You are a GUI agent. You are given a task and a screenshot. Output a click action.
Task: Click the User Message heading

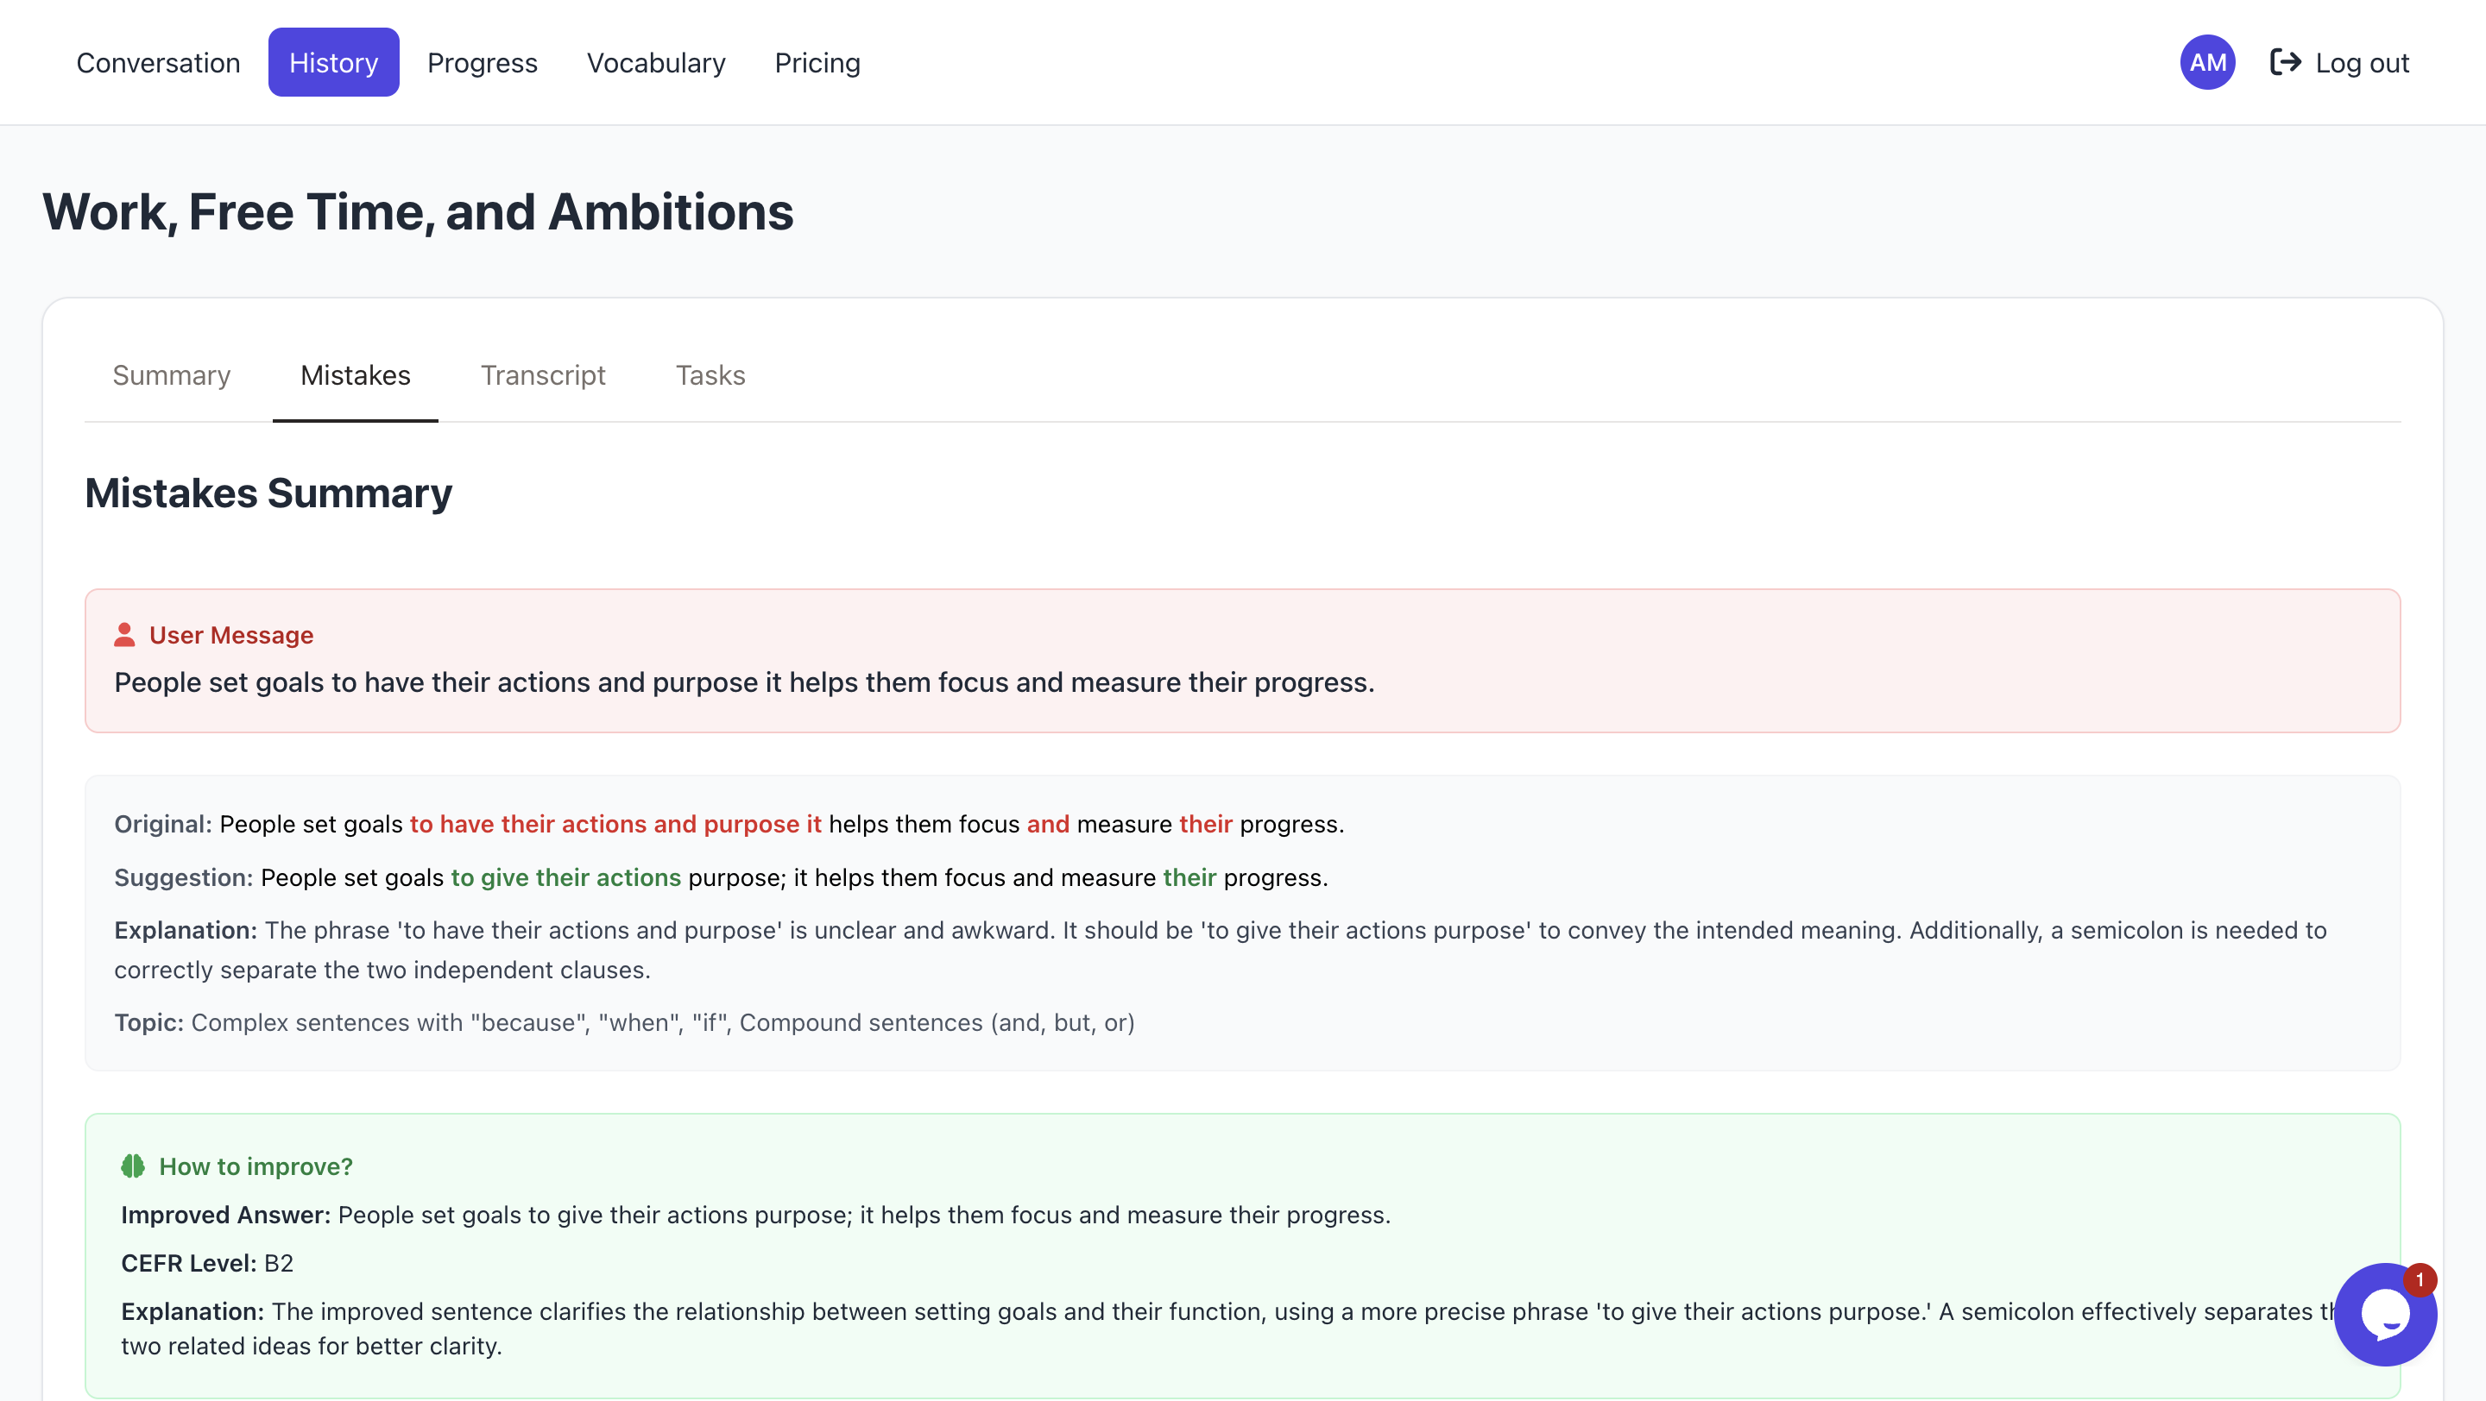point(230,634)
